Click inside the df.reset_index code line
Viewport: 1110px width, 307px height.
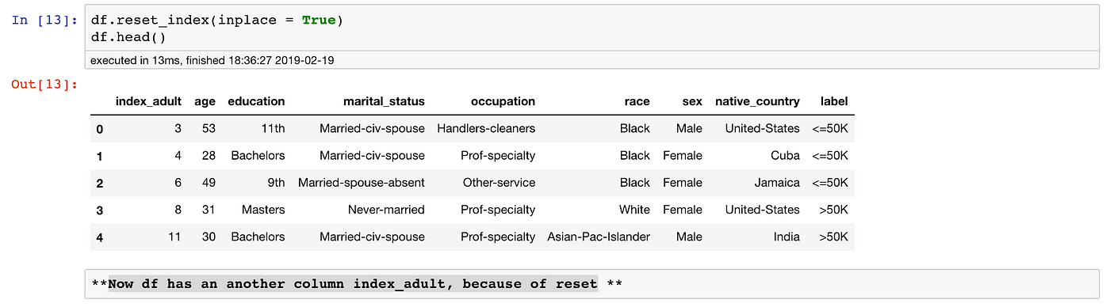coord(217,20)
